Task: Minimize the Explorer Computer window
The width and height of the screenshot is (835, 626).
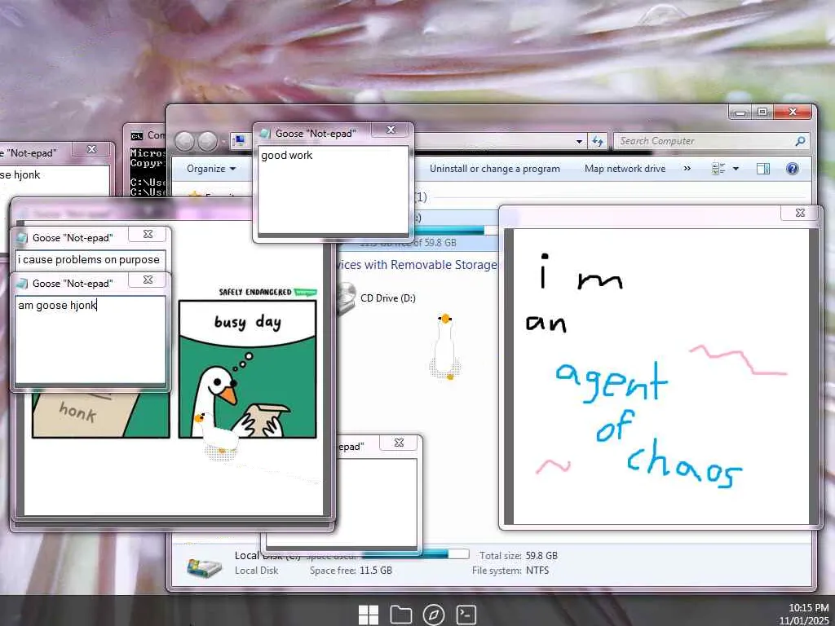Action: (x=740, y=112)
